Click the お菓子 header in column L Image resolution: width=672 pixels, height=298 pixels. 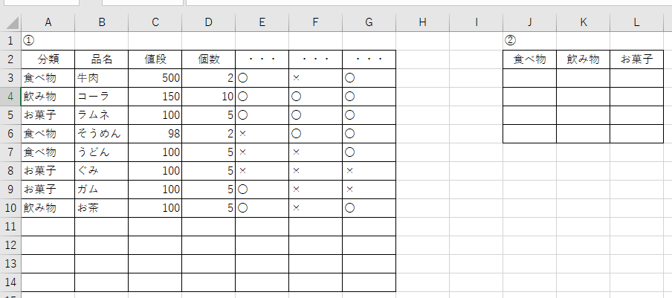636,59
